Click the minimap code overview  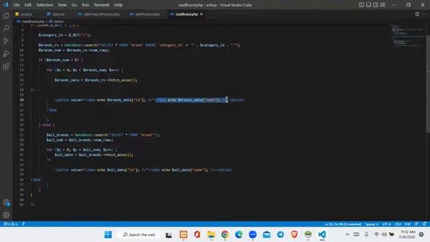coord(408,36)
